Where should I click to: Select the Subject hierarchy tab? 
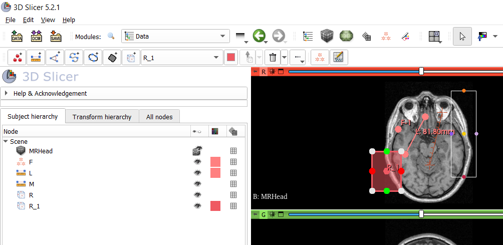click(33, 116)
